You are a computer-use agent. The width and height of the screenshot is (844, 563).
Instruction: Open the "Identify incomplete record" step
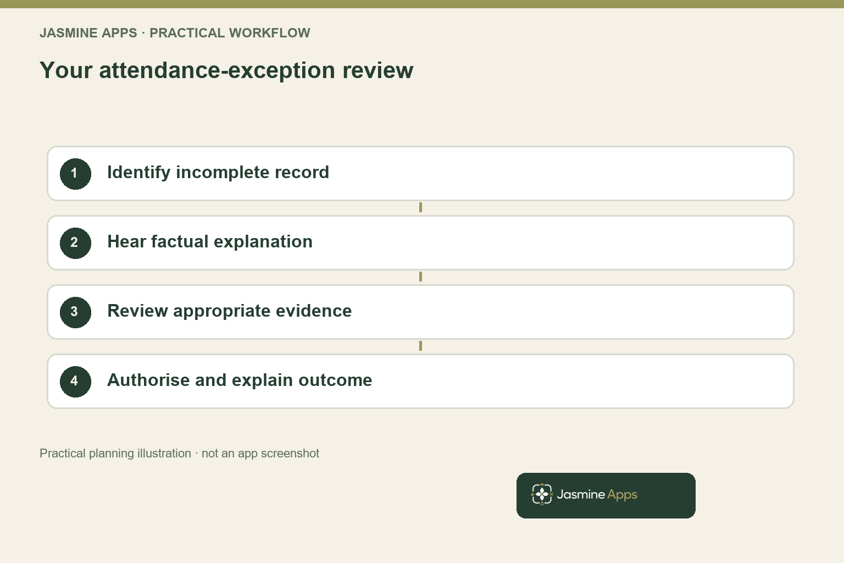(x=420, y=173)
